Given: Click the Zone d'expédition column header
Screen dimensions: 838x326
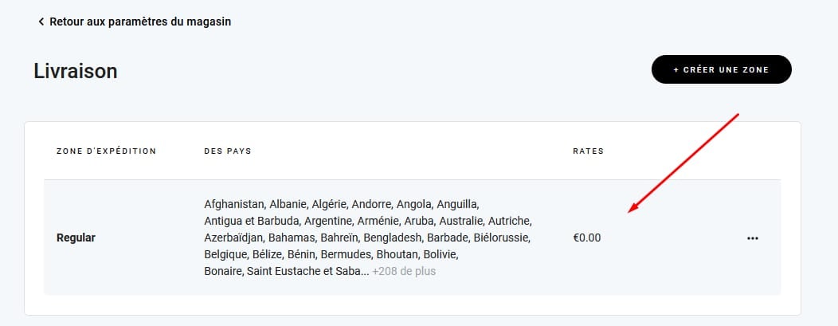Looking at the screenshot, I should click(x=107, y=151).
